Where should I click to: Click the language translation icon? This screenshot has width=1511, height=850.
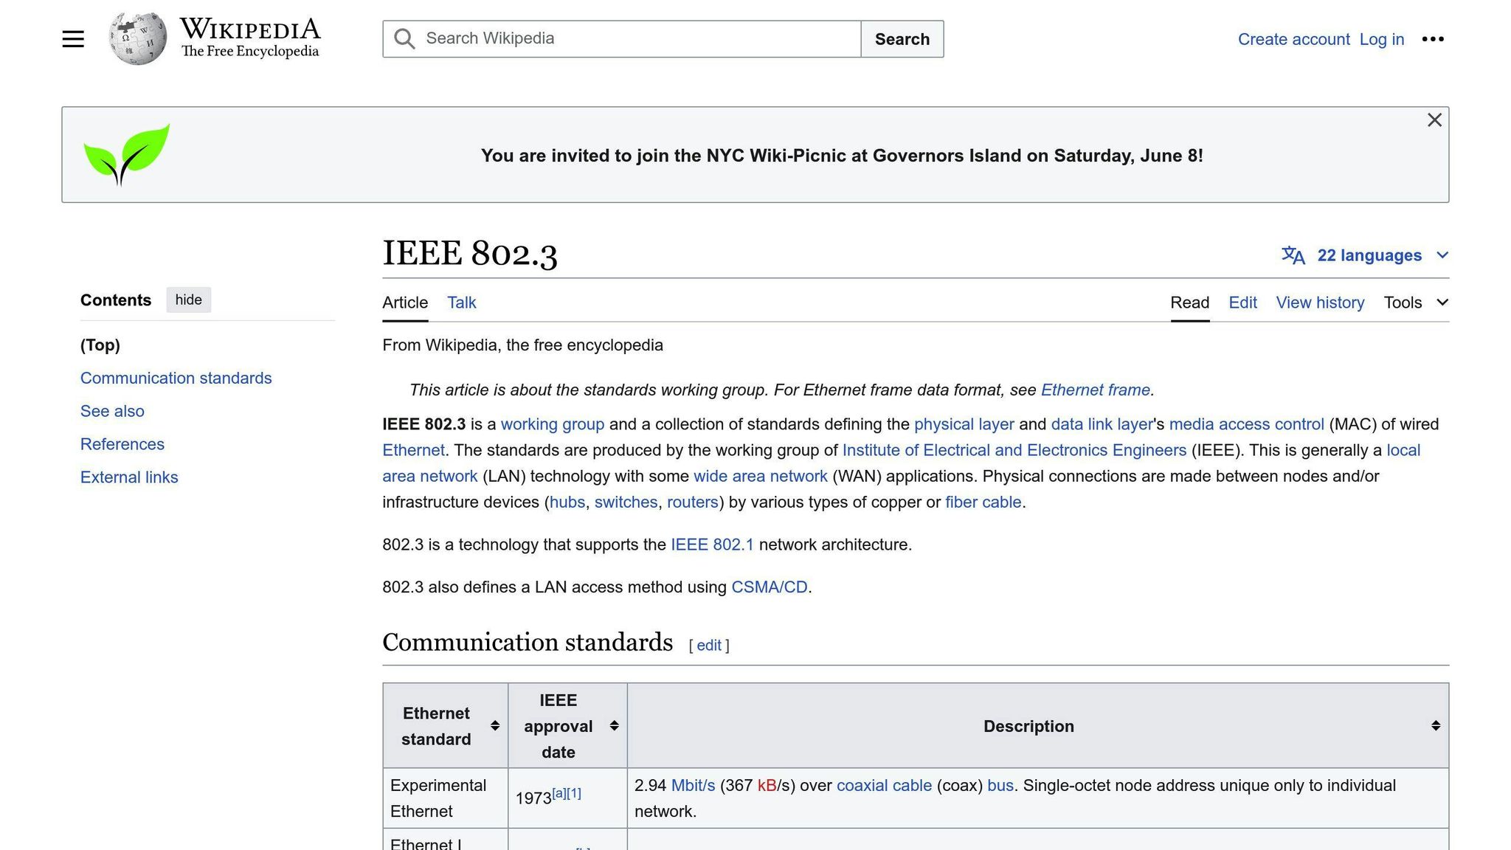coord(1293,255)
